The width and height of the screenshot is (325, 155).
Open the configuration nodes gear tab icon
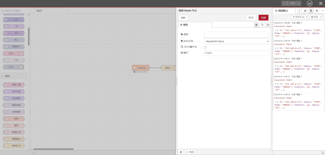[317, 11]
